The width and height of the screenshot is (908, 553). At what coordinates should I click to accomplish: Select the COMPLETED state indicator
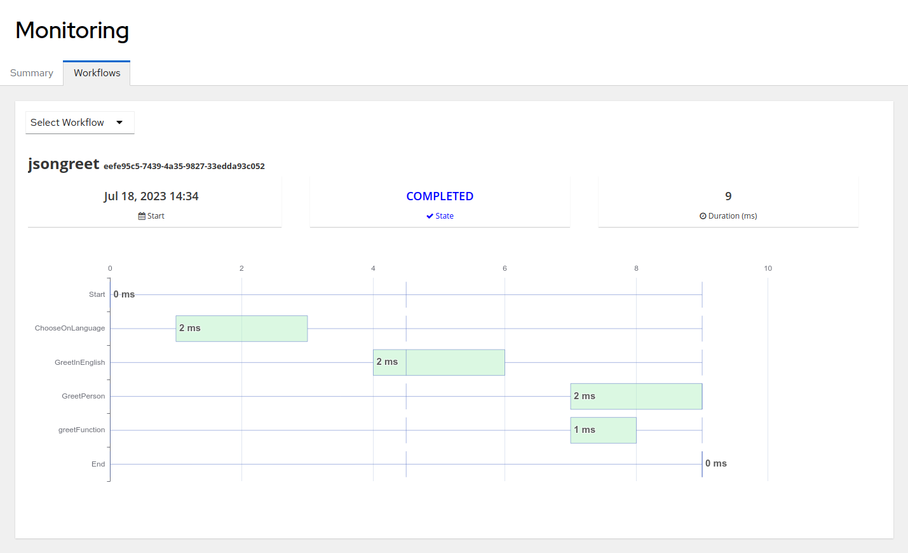pyautogui.click(x=440, y=196)
